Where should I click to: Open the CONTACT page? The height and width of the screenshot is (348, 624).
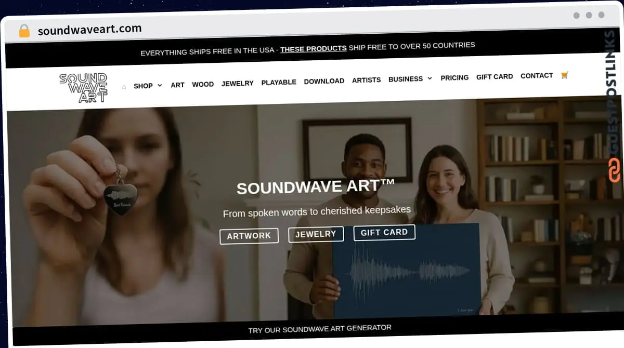coord(537,75)
